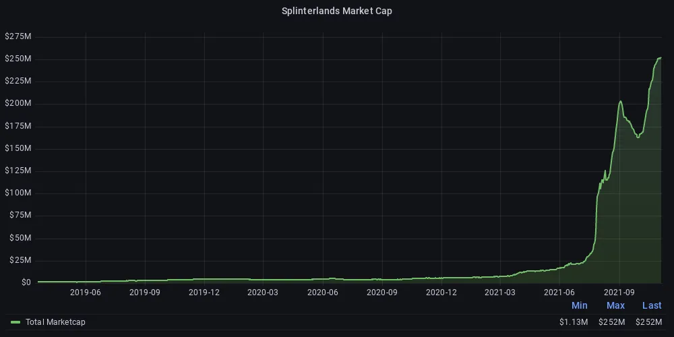This screenshot has width=674, height=337.
Task: Click the $75M y-axis label
Action: point(20,216)
